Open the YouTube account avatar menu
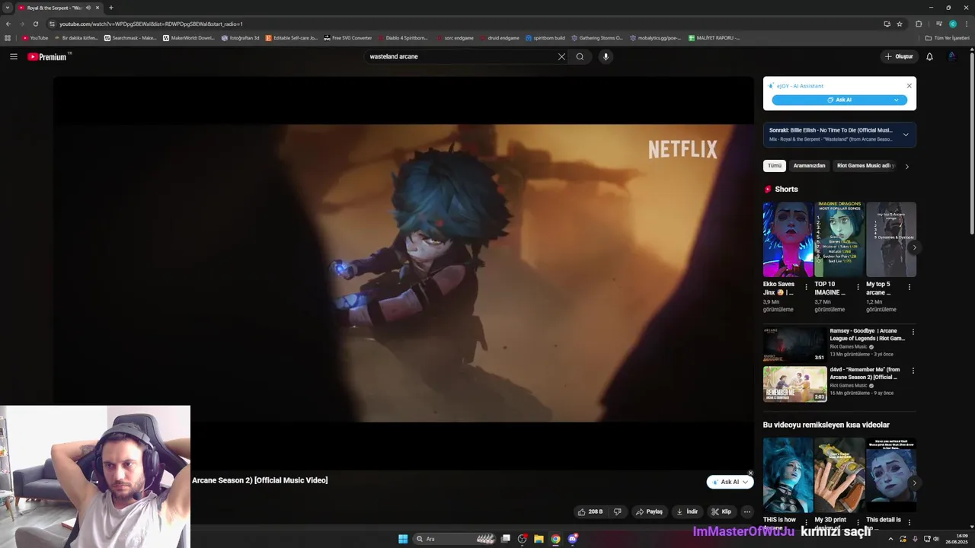 952,56
